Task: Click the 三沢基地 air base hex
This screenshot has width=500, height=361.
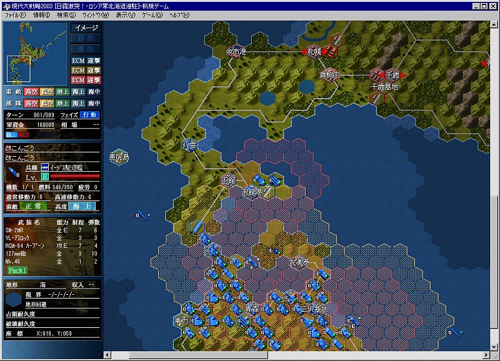Action: pyautogui.click(x=314, y=309)
